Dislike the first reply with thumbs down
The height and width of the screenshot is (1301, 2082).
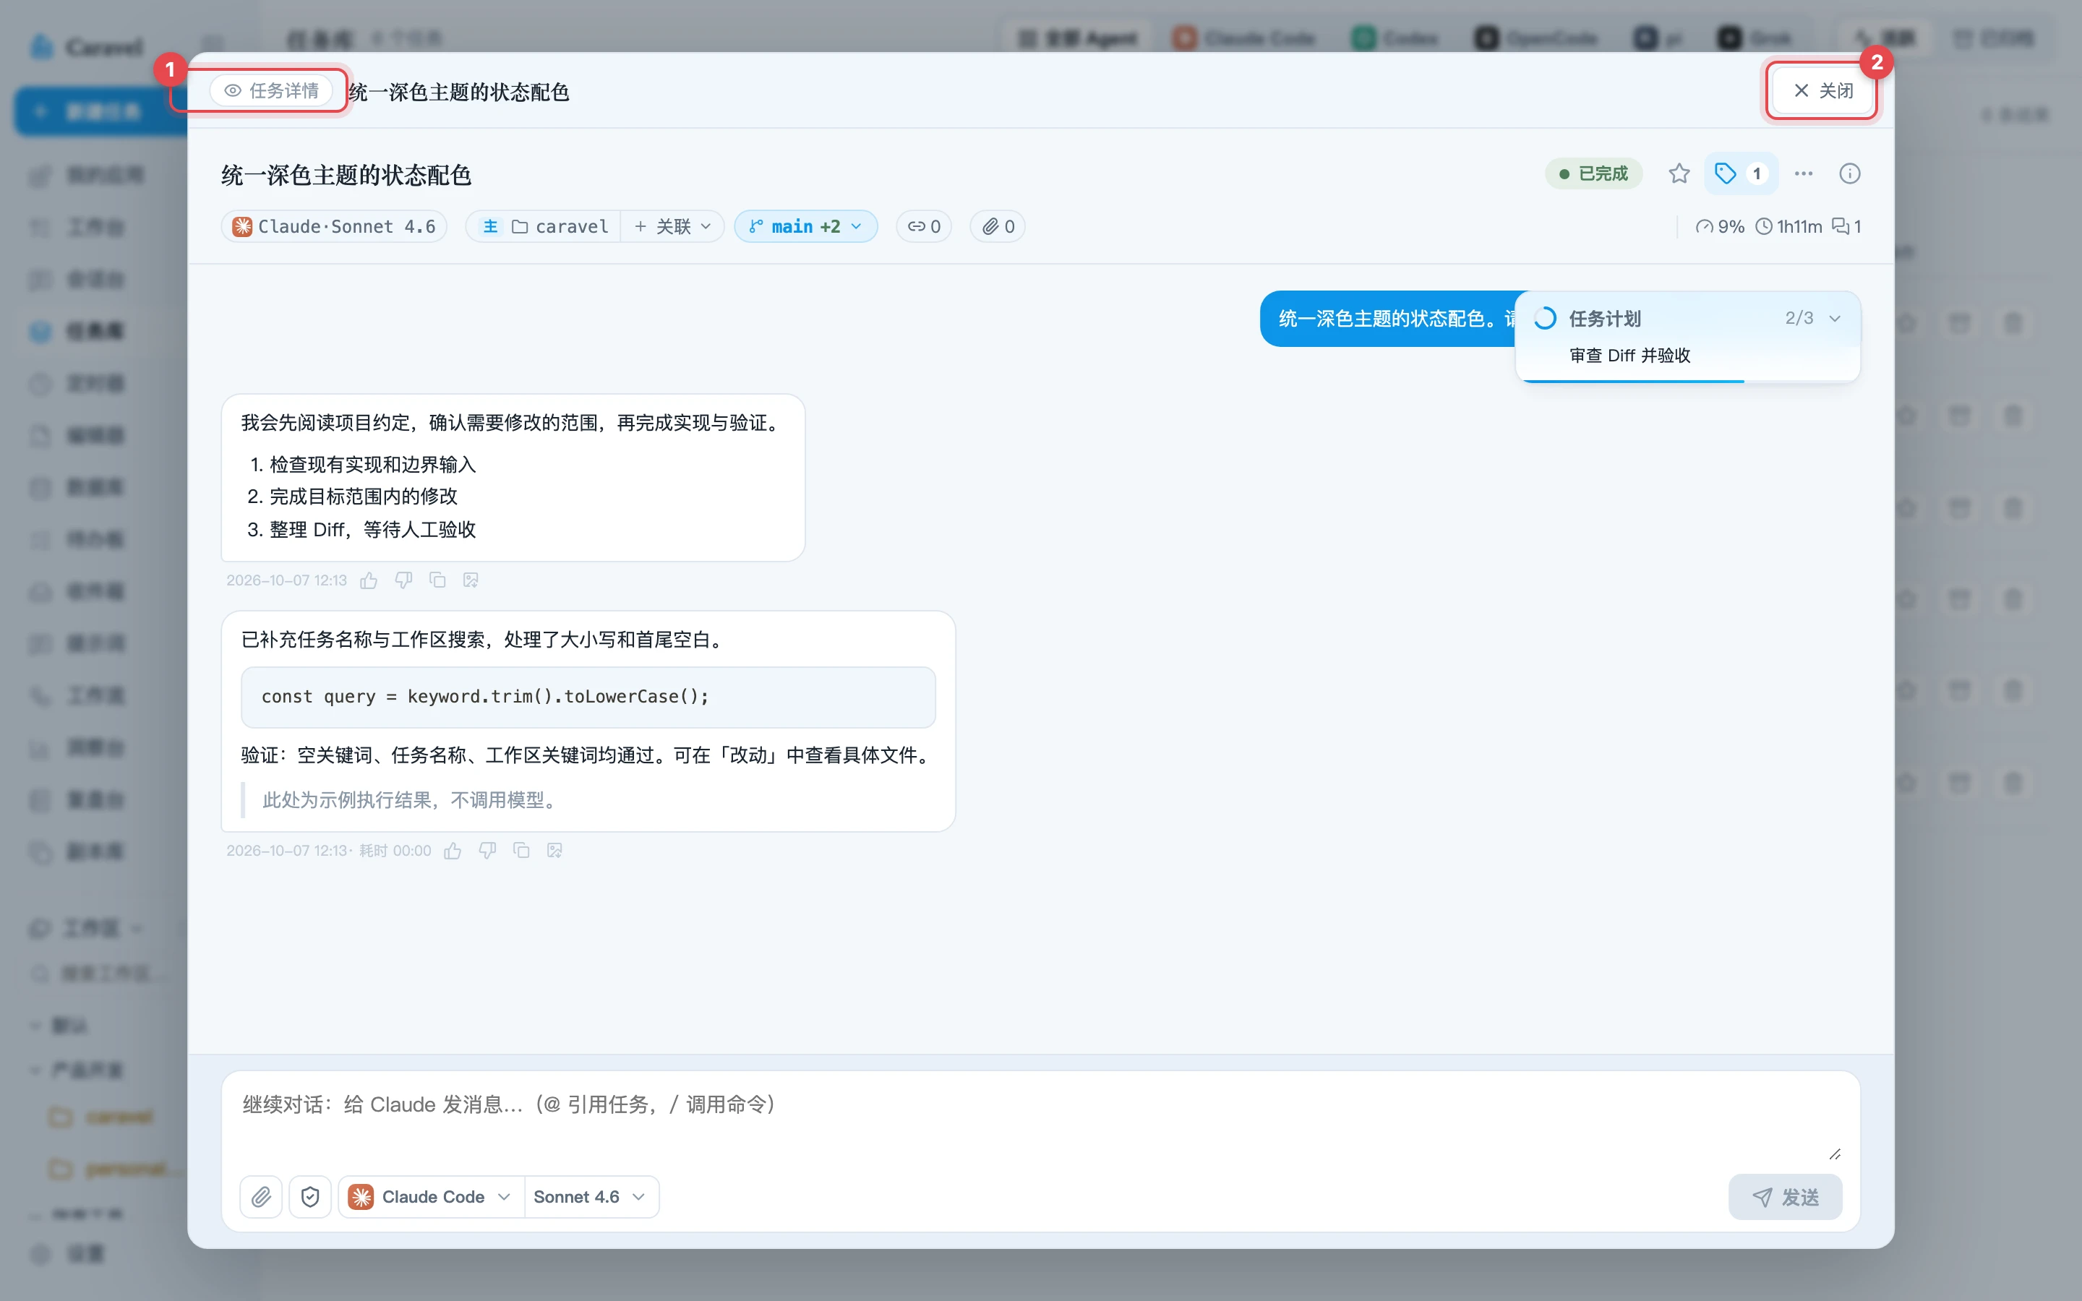tap(403, 581)
